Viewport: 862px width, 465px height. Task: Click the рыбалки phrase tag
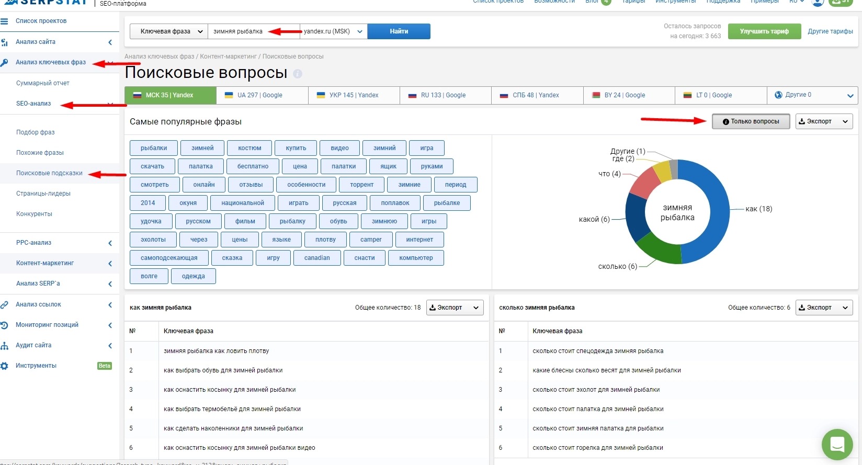click(x=154, y=148)
